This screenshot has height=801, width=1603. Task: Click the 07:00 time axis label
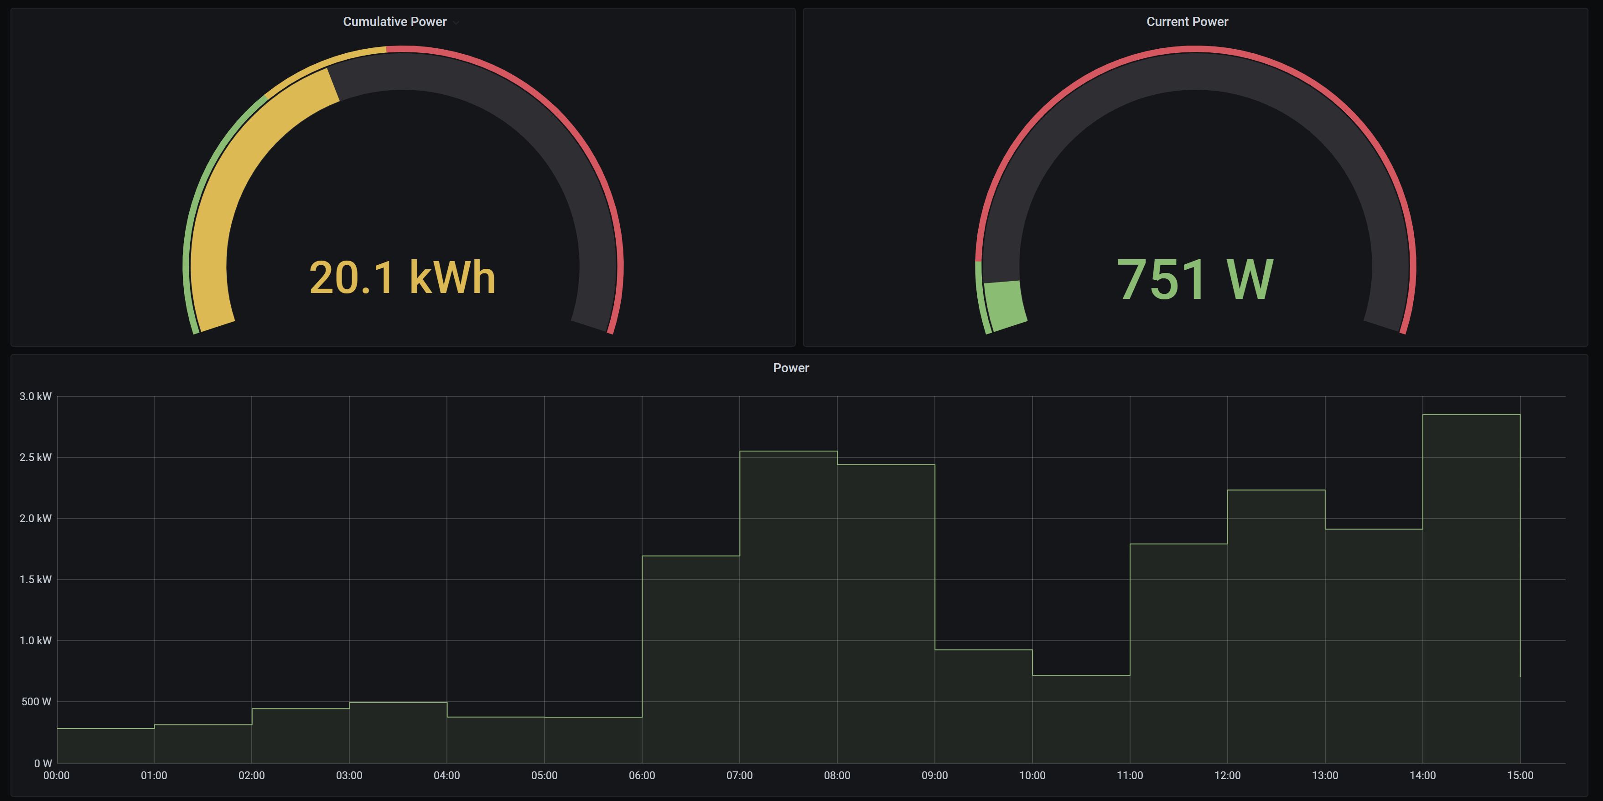(x=739, y=775)
